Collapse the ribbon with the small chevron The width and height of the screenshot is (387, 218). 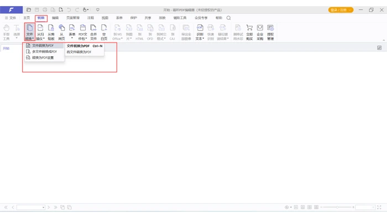coord(384,40)
